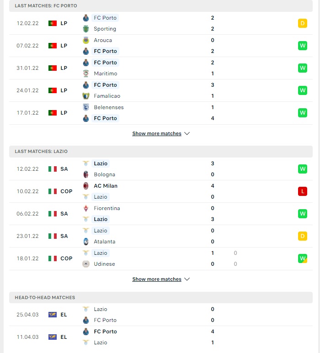This screenshot has width=320, height=353.
Task: Open the draw badge for Porto vs Sporting
Action: pos(303,23)
